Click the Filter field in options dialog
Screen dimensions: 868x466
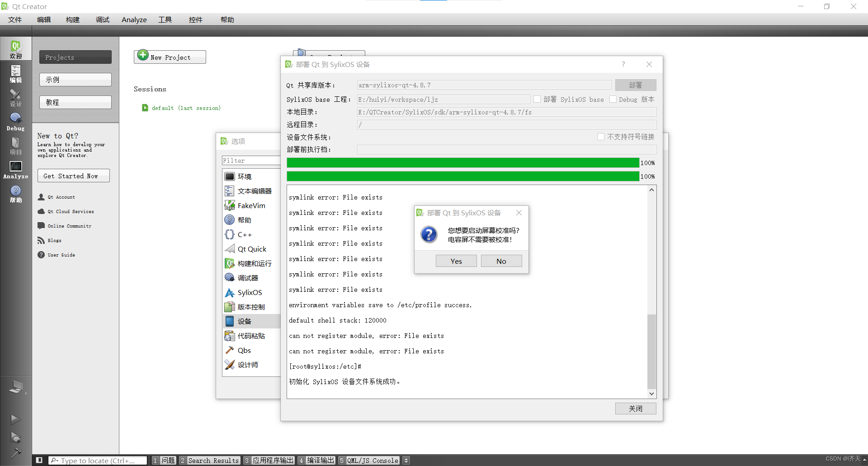click(x=251, y=161)
